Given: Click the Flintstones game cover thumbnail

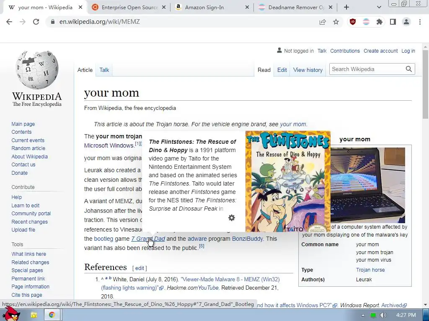Looking at the screenshot, I should 288,181.
